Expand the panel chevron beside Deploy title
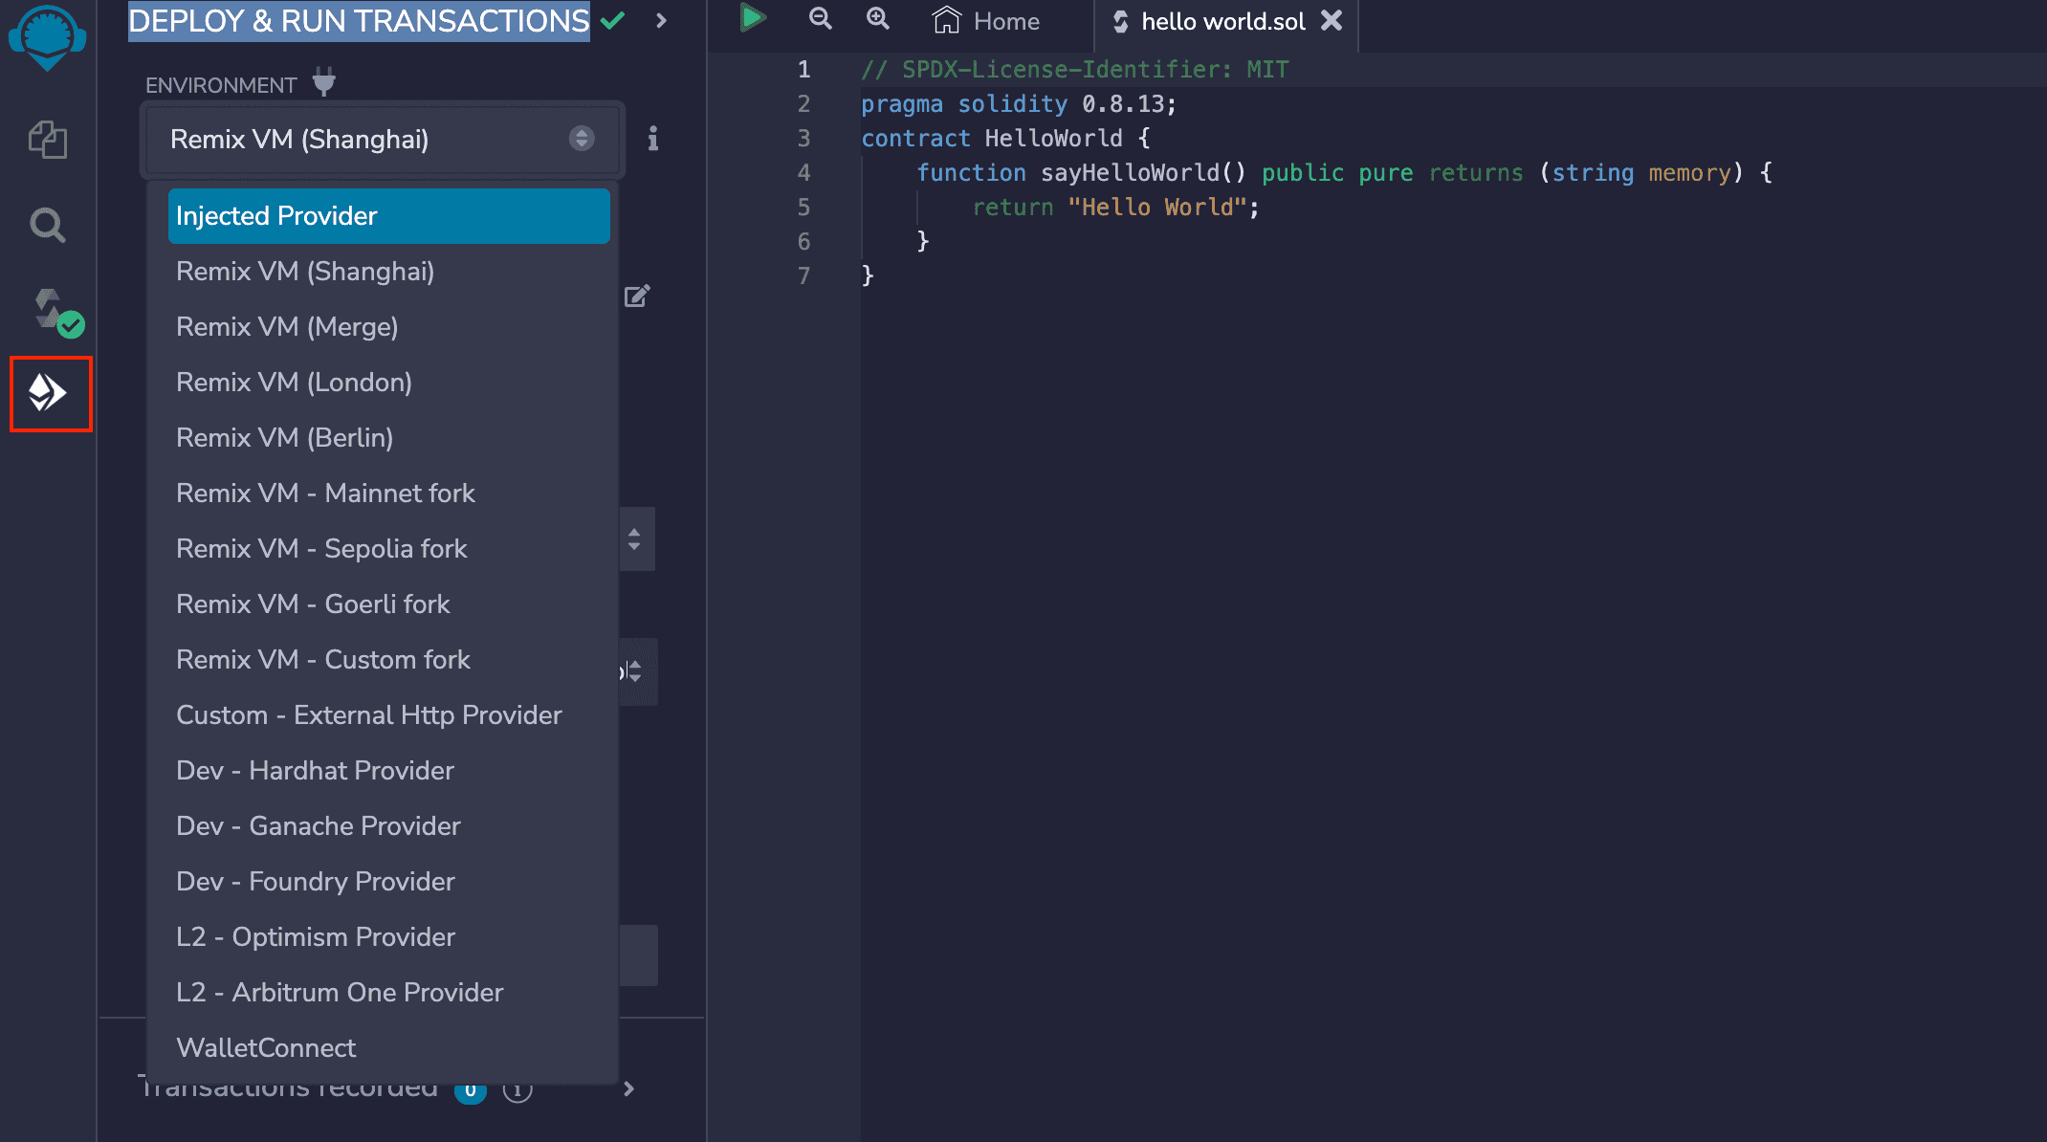Screen dimensions: 2047x1142 pyautogui.click(x=661, y=20)
